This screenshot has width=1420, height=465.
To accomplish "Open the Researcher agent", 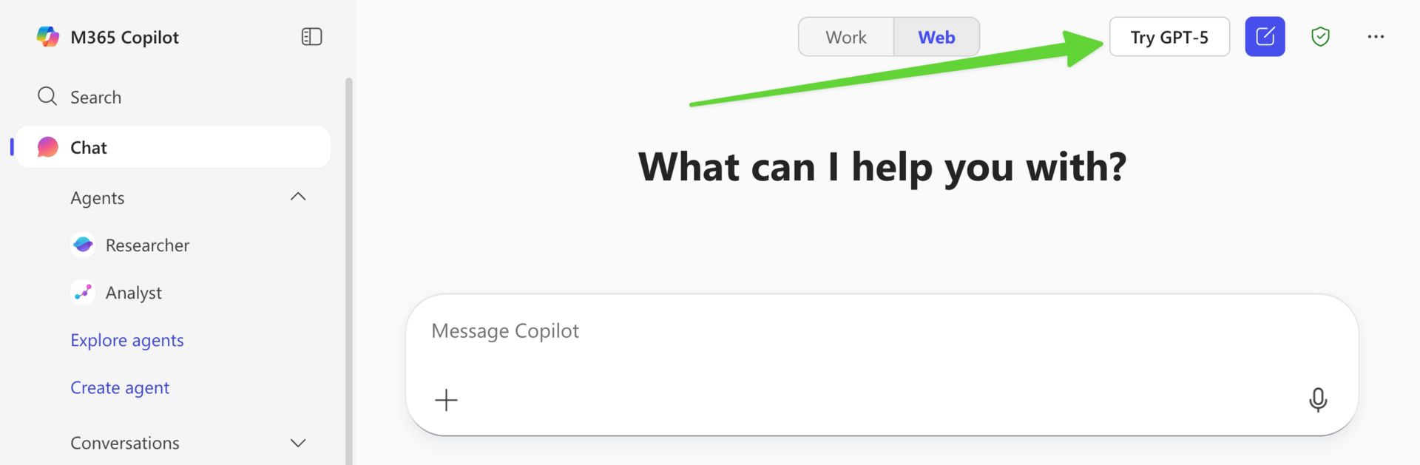I will pos(130,245).
